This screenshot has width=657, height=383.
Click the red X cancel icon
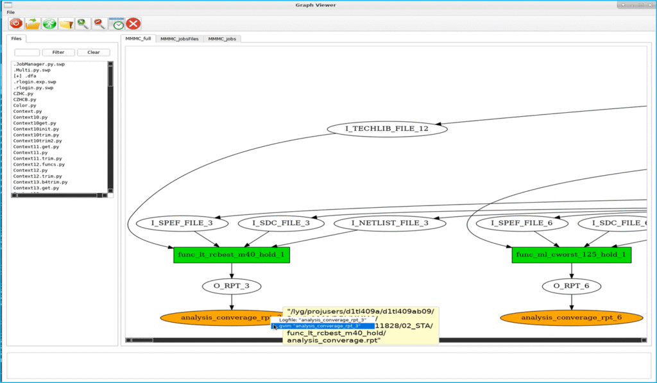pyautogui.click(x=133, y=24)
